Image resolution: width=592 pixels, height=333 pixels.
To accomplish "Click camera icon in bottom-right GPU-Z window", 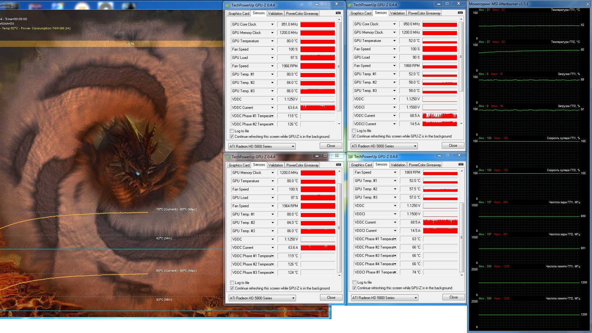I will point(461,165).
